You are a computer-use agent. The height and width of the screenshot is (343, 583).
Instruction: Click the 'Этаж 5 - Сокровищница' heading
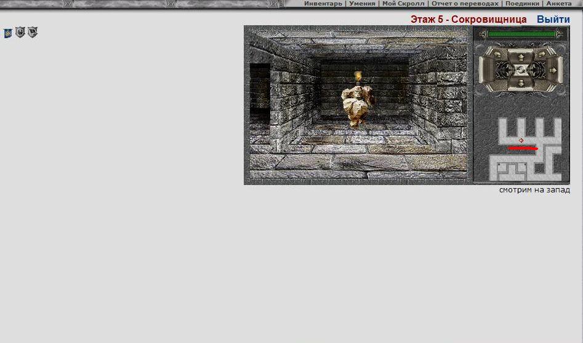click(468, 19)
